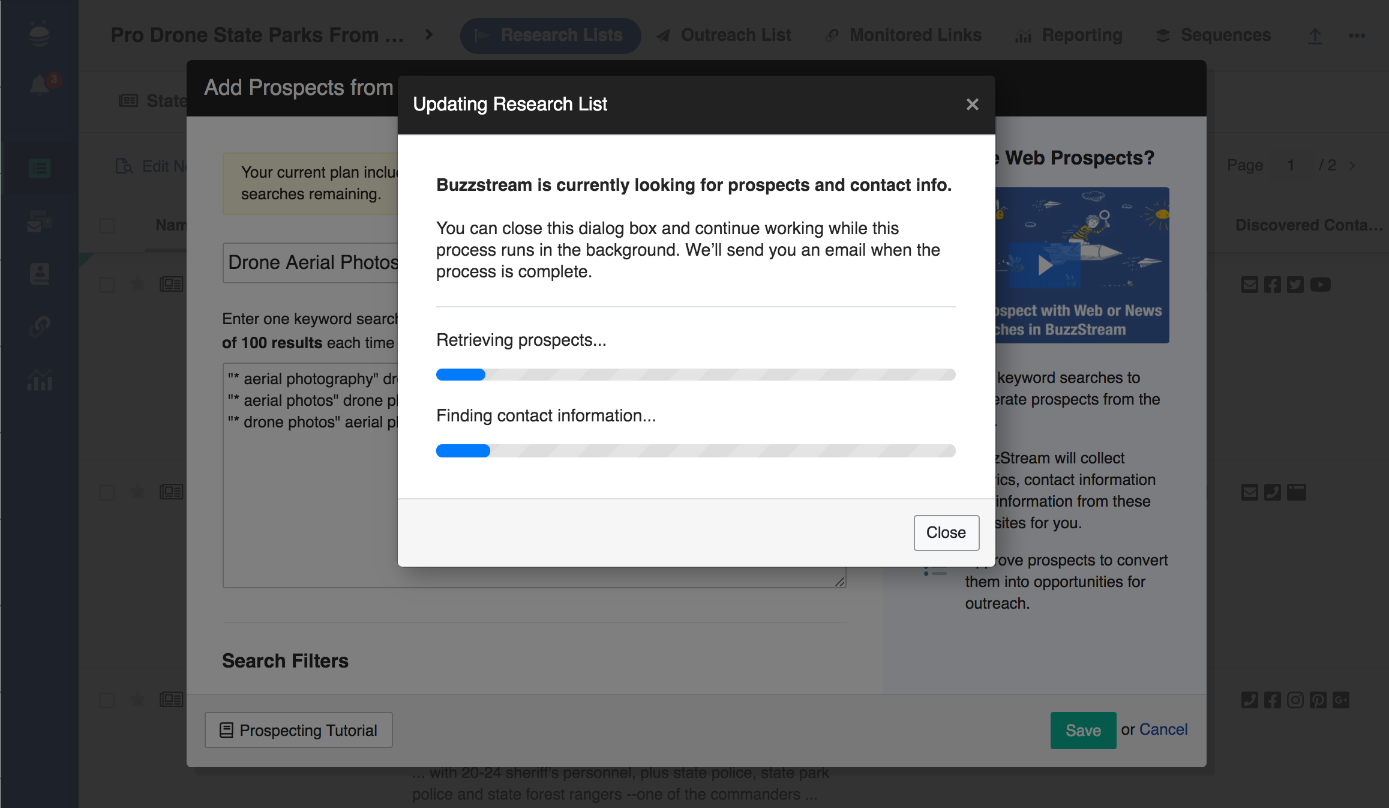The width and height of the screenshot is (1389, 808).
Task: Click the Search Filters heading
Action: 285,661
